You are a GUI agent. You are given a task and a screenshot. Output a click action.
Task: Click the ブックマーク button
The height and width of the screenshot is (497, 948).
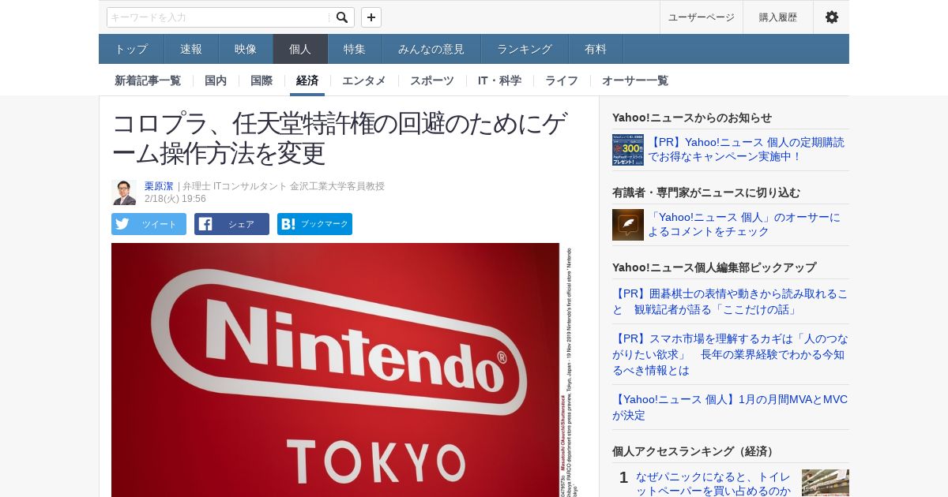(314, 224)
